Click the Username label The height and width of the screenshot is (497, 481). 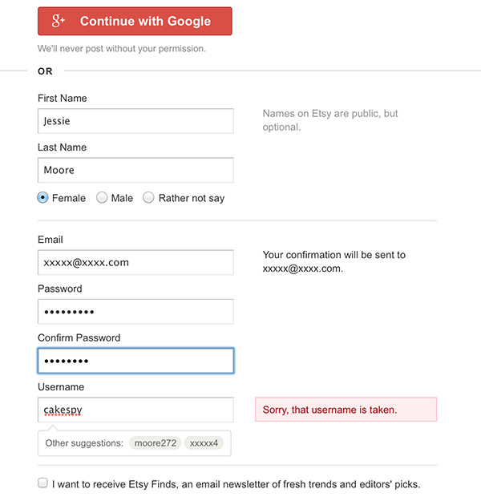pyautogui.click(x=61, y=387)
